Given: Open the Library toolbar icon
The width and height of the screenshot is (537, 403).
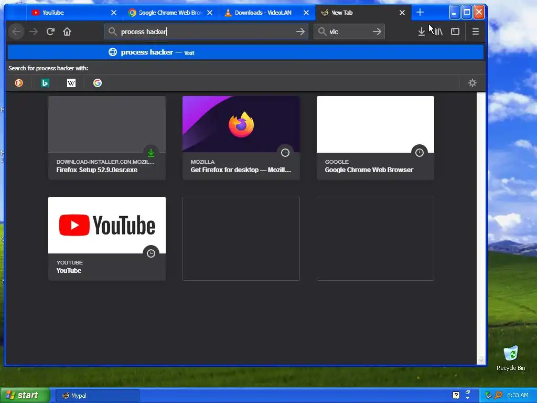Looking at the screenshot, I should pyautogui.click(x=438, y=31).
